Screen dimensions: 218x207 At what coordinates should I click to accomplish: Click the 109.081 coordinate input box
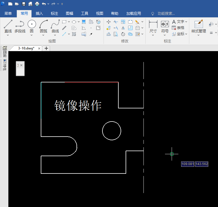(x=188, y=164)
